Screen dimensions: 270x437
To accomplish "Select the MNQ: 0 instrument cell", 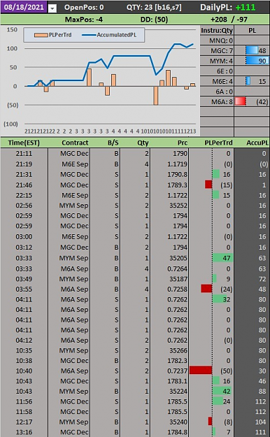I will pyautogui.click(x=217, y=41).
